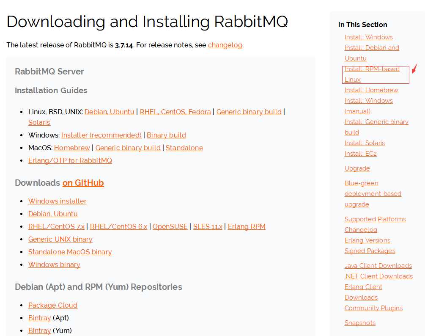Open Windows installer download link
The width and height of the screenshot is (425, 336).
(58, 201)
